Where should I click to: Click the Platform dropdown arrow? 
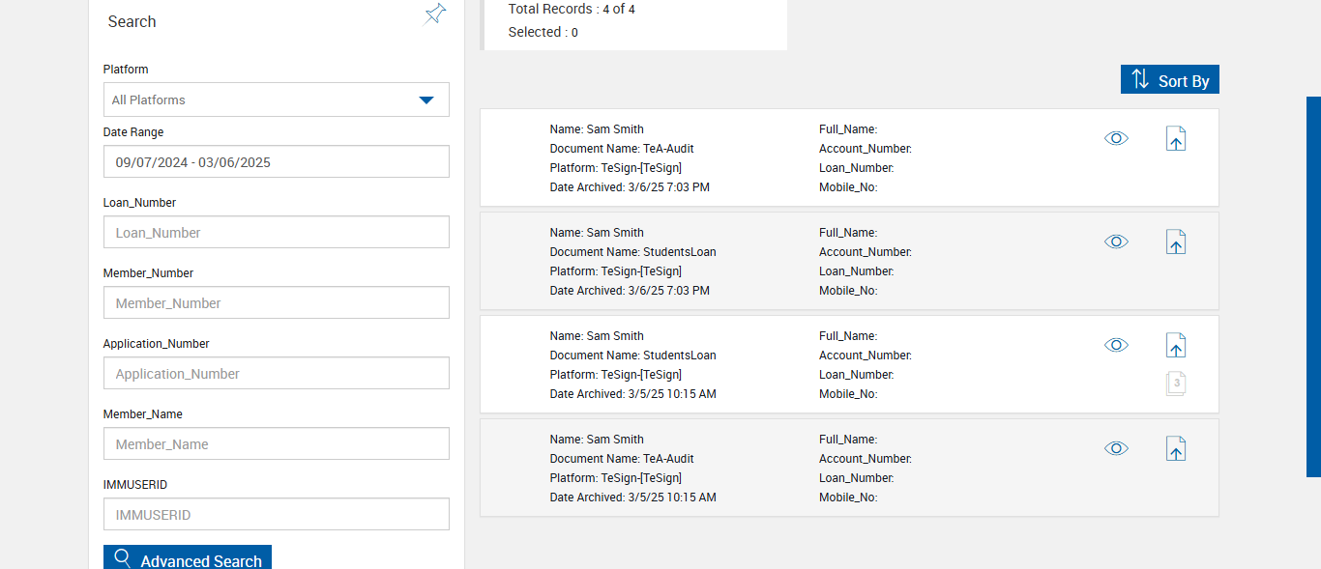click(426, 100)
